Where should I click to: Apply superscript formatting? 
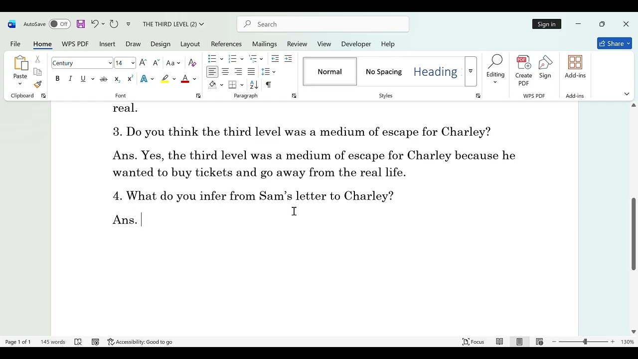coord(130,79)
